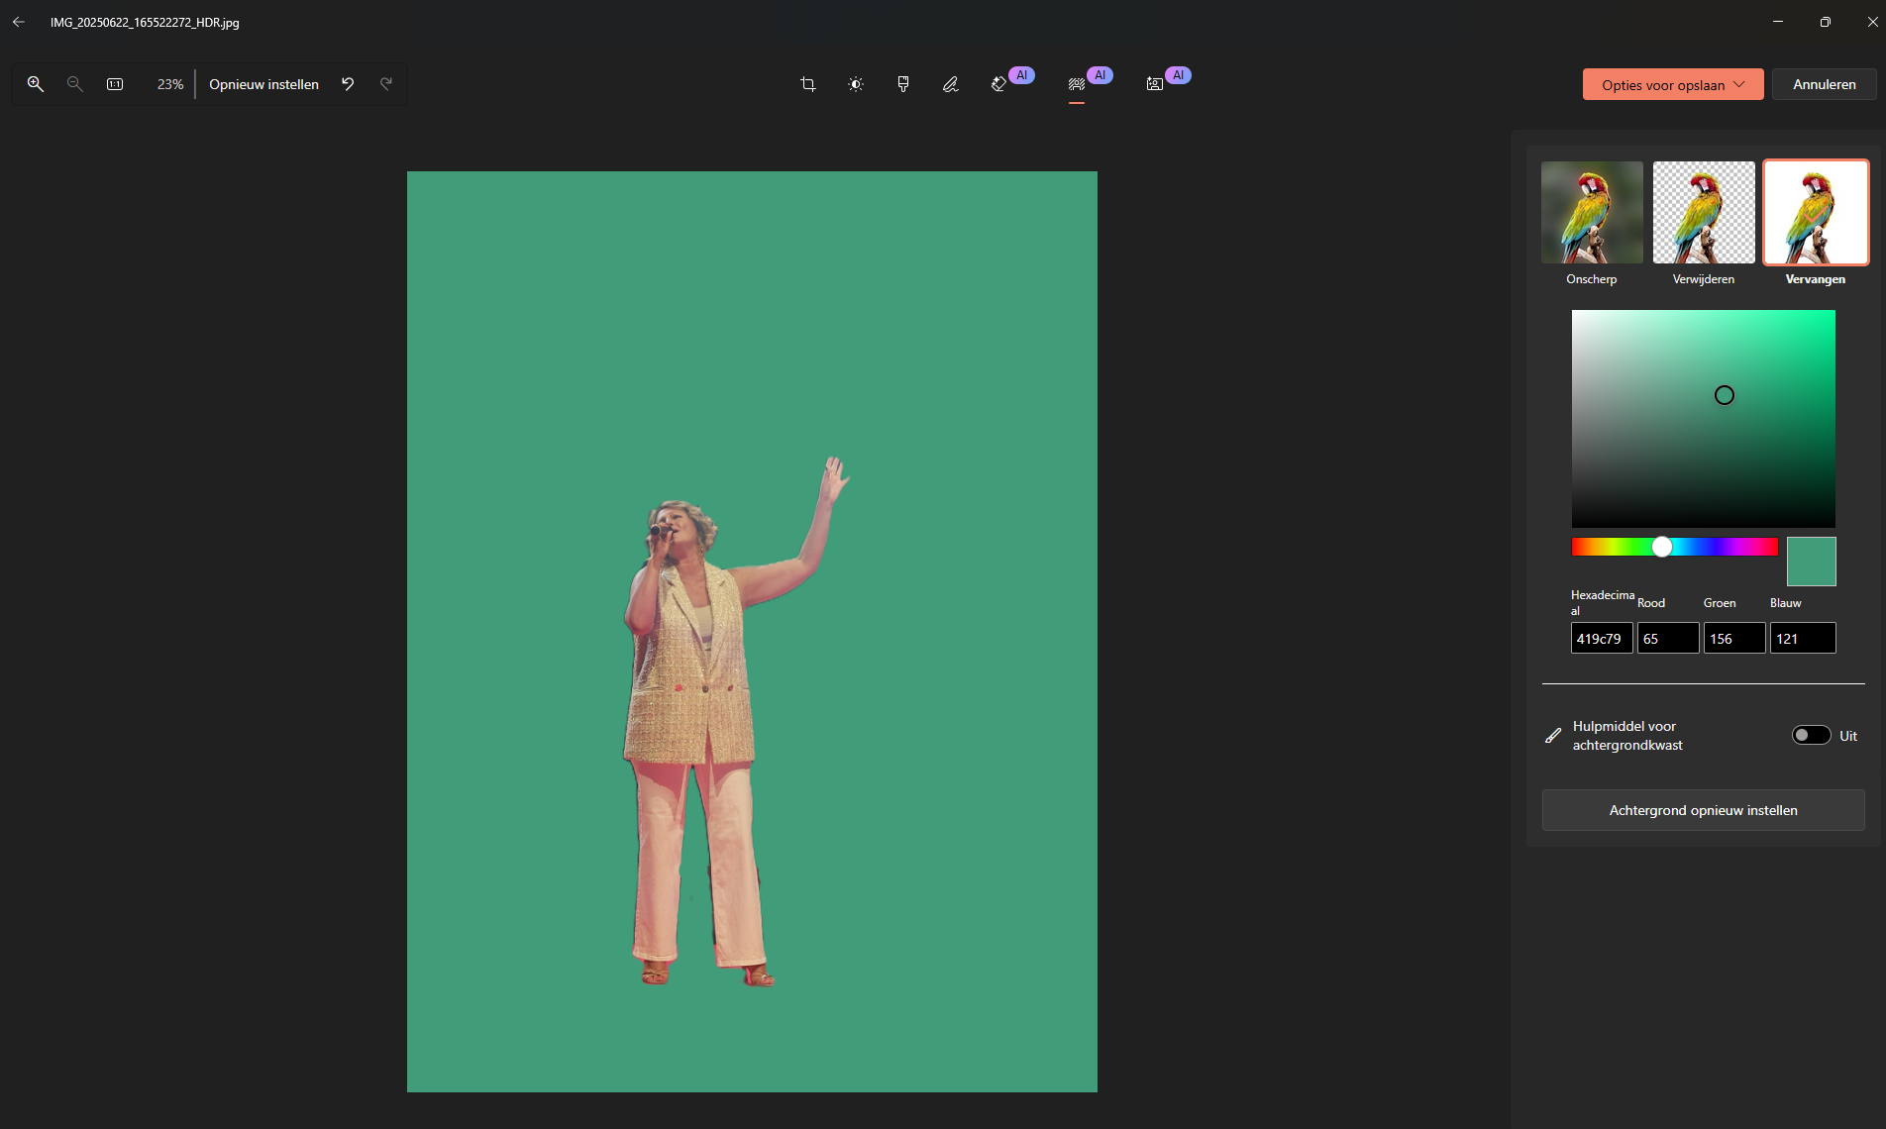Select the AI Erase tool
Image resolution: width=1886 pixels, height=1129 pixels.
[998, 84]
